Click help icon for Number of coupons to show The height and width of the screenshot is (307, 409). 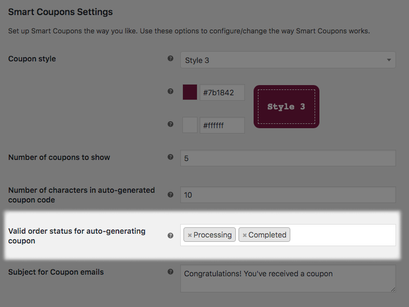pyautogui.click(x=171, y=157)
